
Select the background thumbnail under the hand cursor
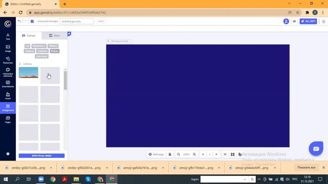click(x=50, y=75)
